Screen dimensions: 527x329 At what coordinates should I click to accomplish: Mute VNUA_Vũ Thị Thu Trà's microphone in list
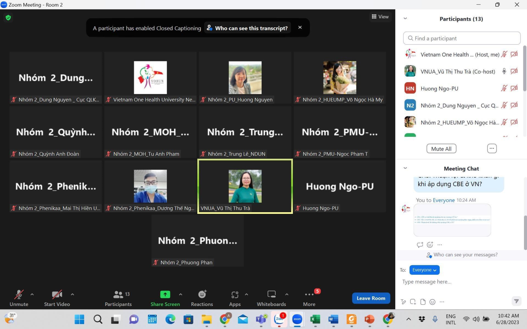coord(504,71)
